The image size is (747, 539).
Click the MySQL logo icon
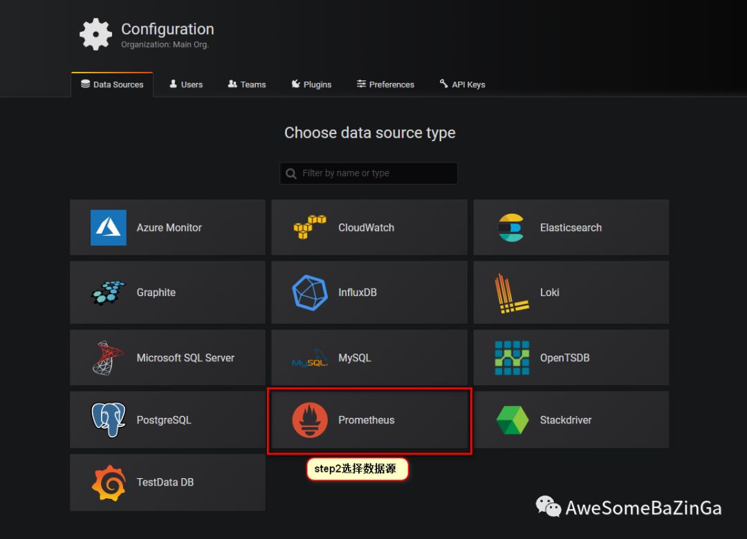(x=310, y=358)
